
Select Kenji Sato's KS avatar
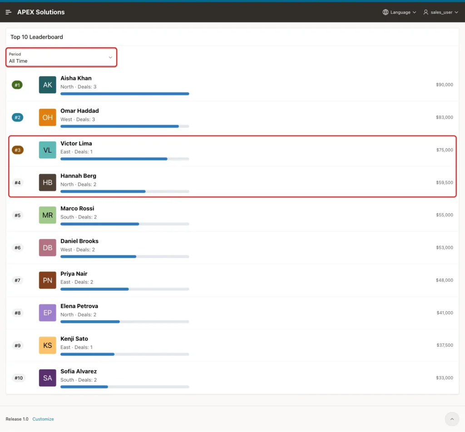point(47,345)
